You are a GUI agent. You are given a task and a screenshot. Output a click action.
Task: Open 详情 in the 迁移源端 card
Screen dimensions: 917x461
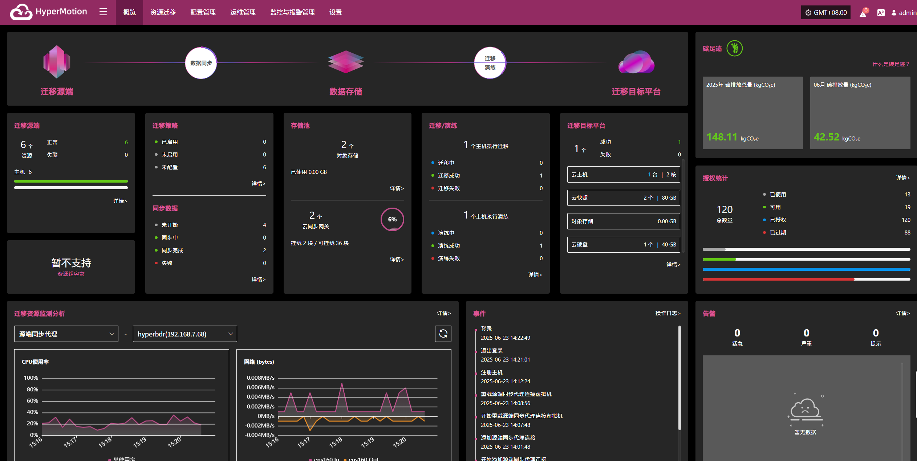120,201
